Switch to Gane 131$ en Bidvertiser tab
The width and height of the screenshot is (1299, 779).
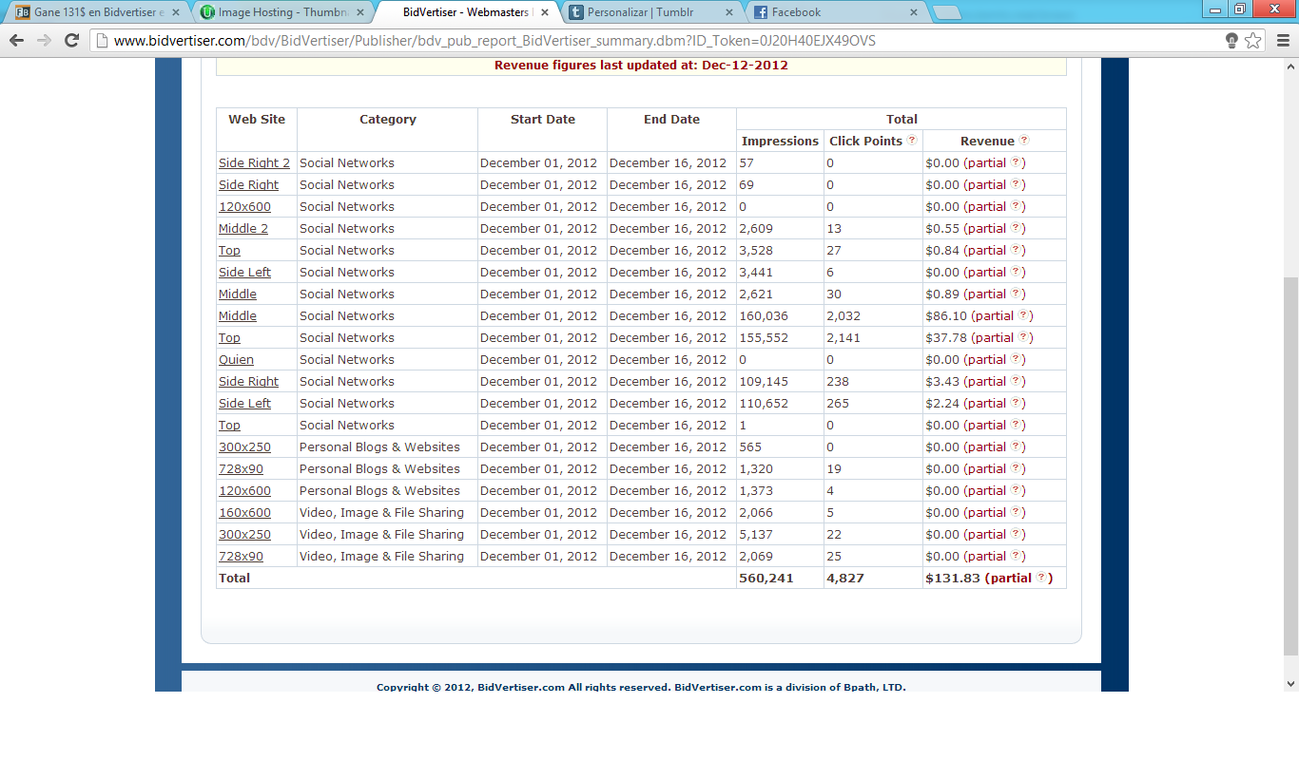tap(97, 12)
